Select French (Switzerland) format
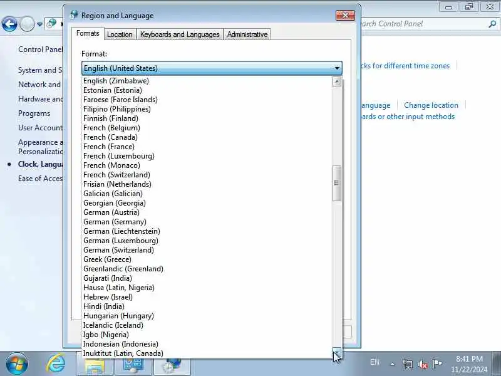 pyautogui.click(x=207, y=175)
